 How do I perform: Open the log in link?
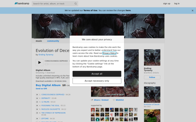177,4
